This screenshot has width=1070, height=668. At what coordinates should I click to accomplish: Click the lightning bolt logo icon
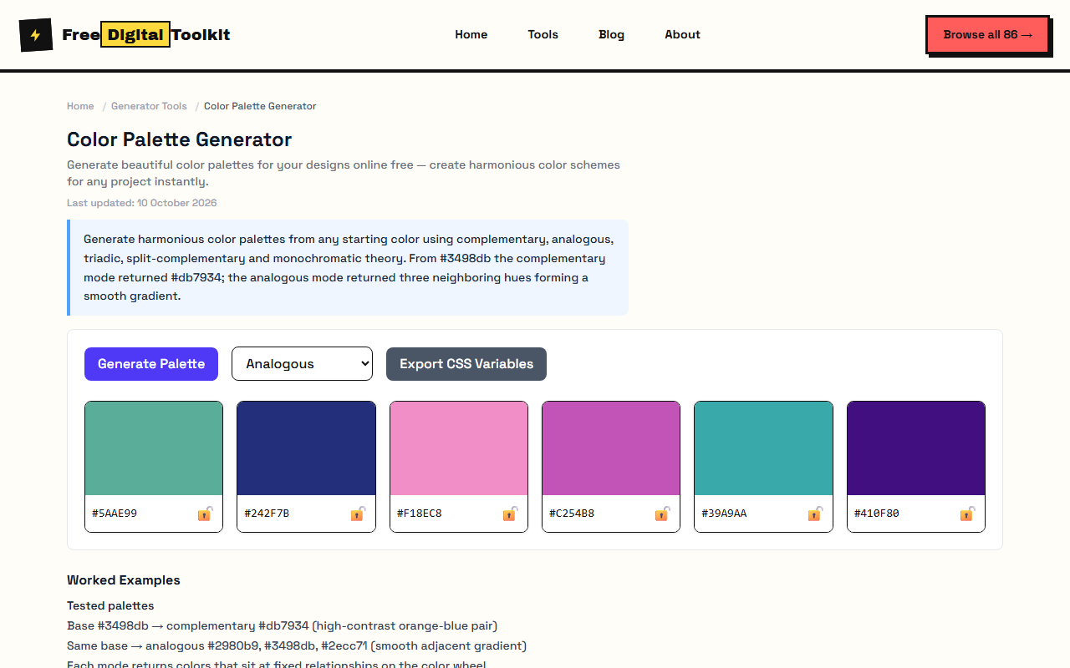[36, 35]
